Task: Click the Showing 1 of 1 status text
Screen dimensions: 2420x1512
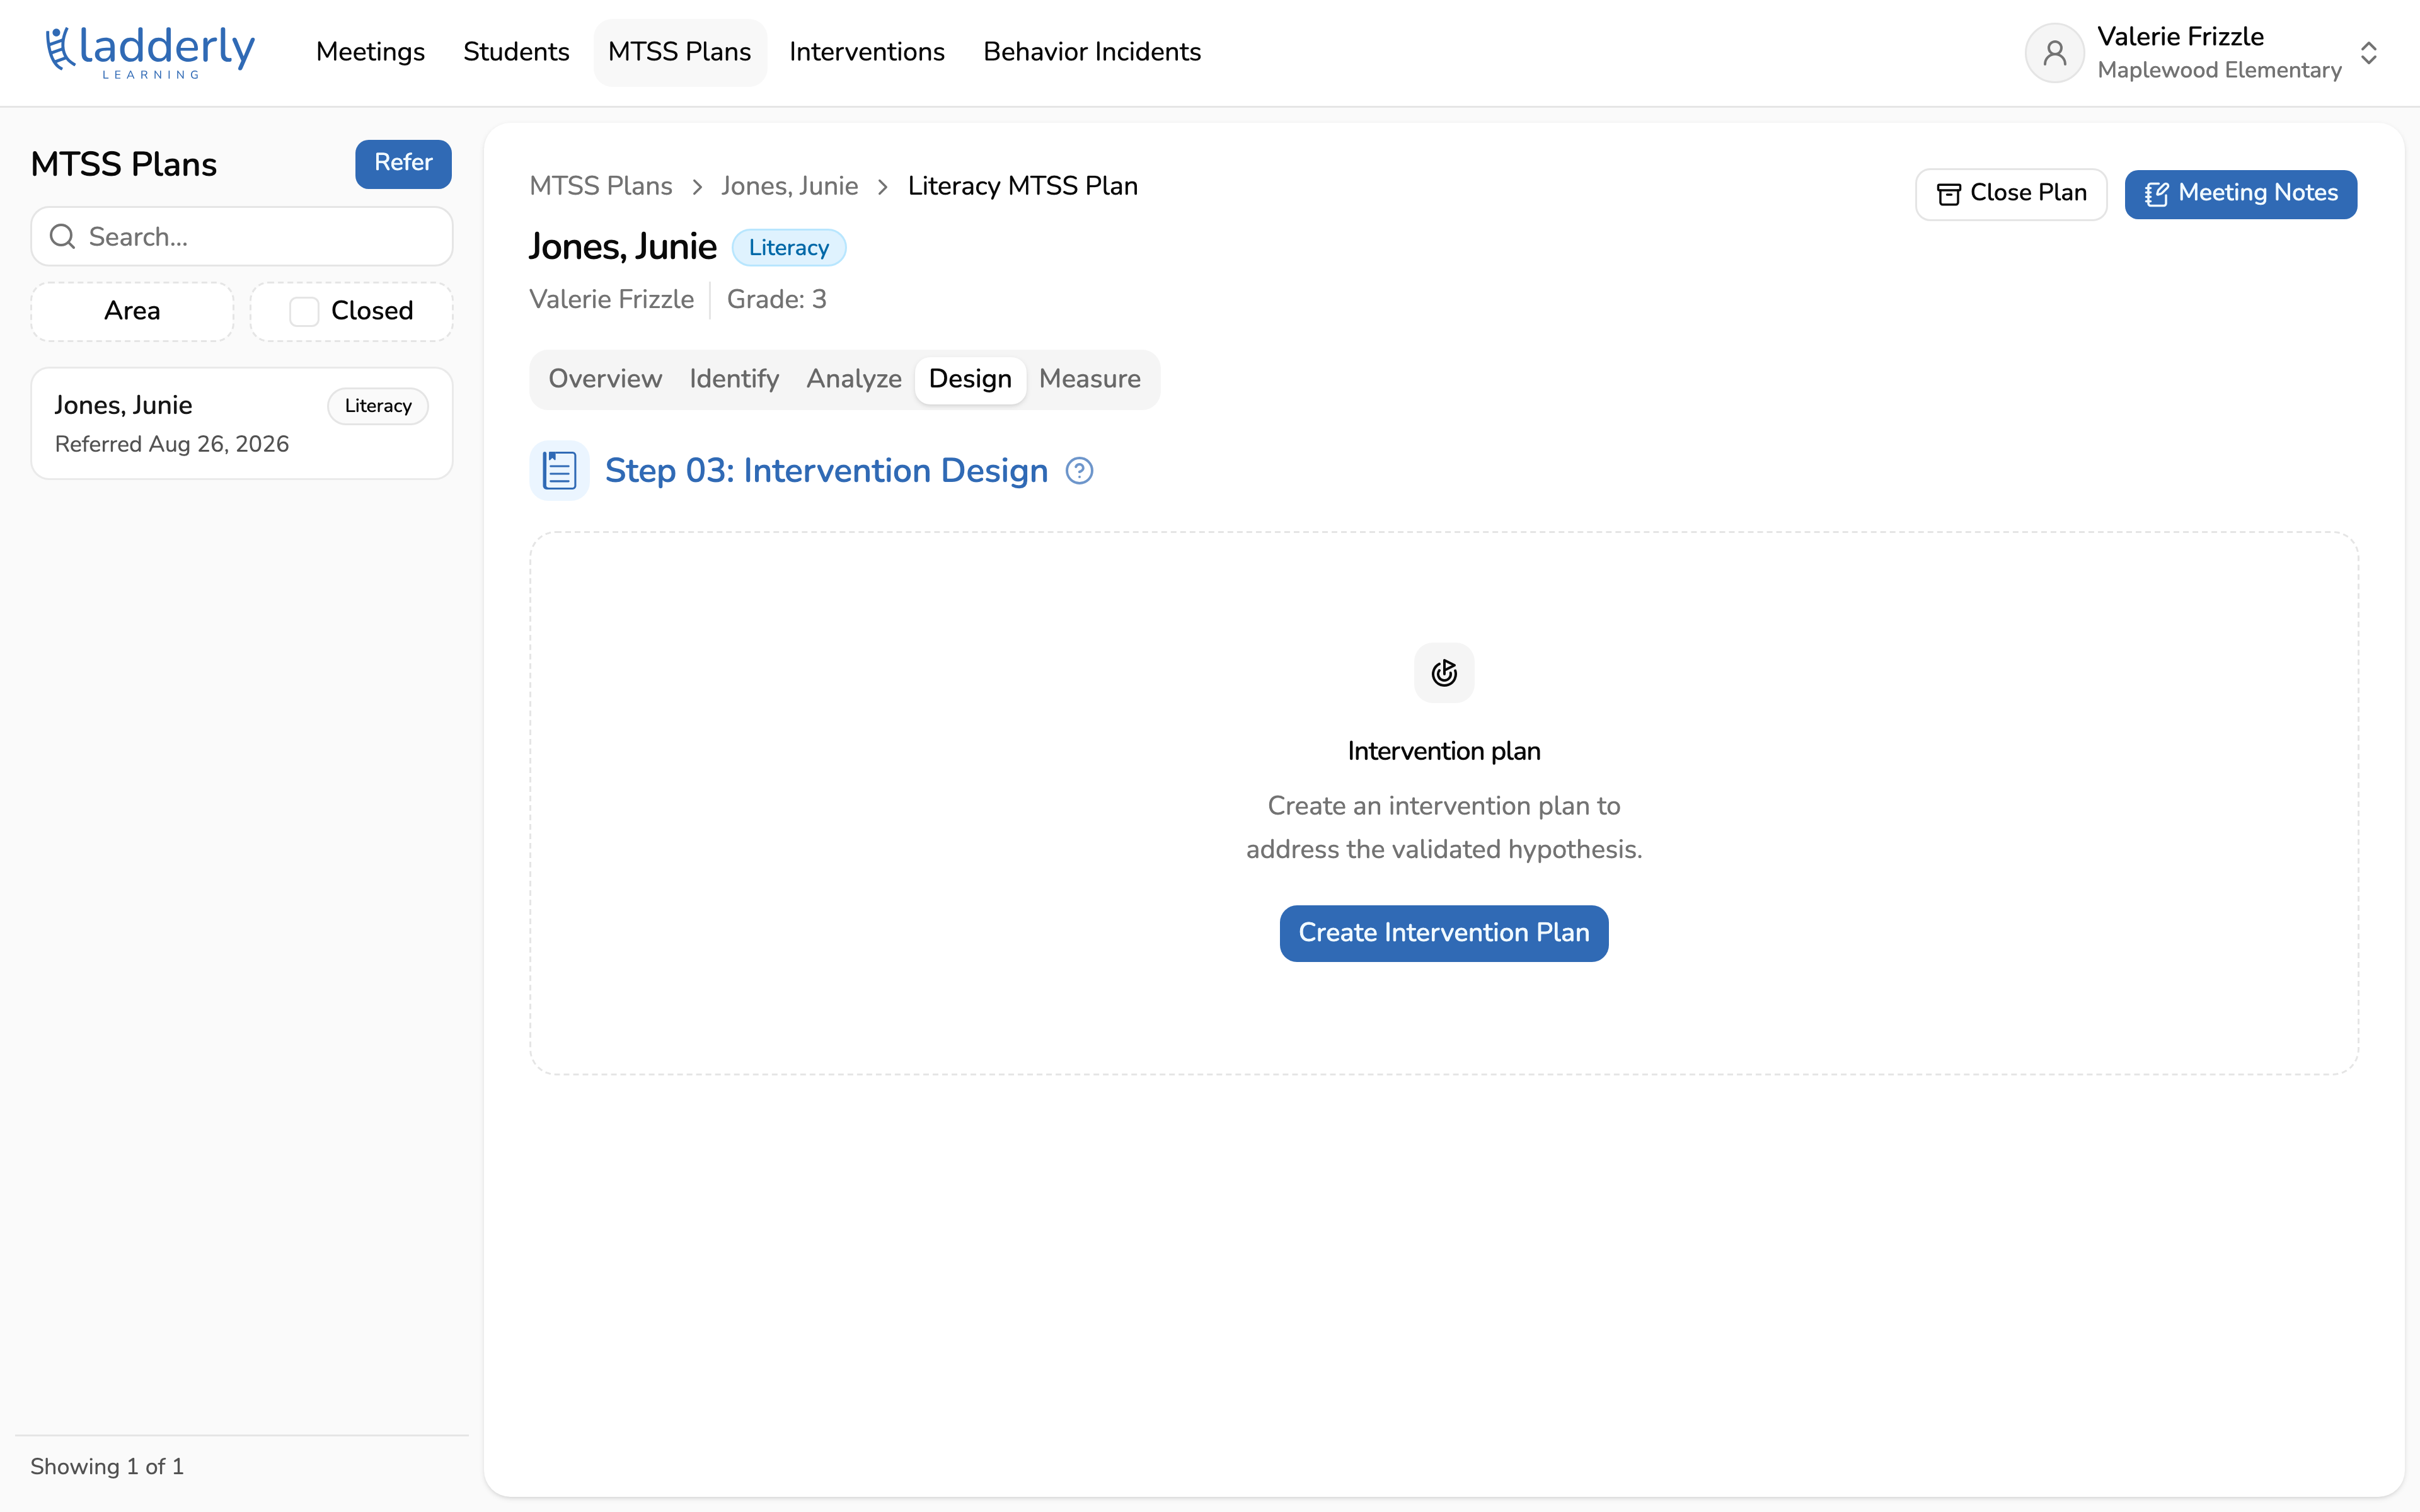Action: 107,1466
